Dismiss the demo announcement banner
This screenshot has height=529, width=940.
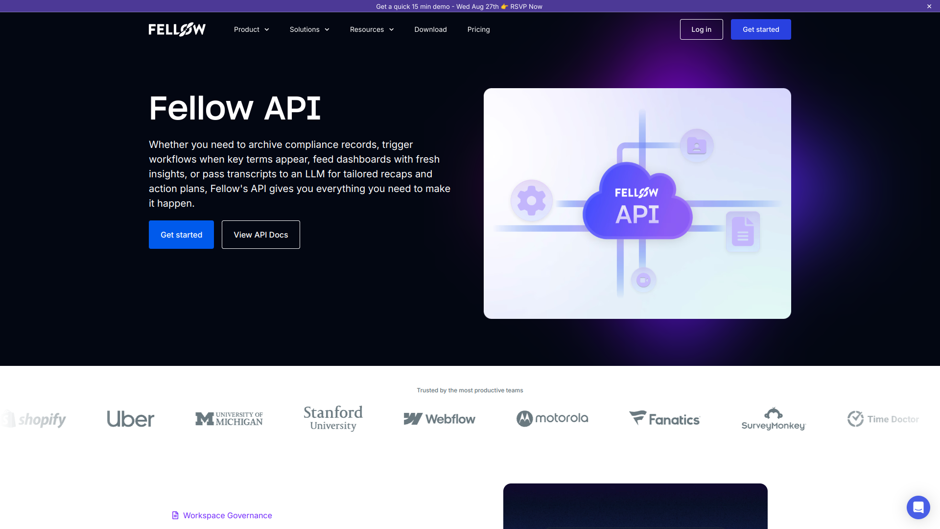click(929, 6)
